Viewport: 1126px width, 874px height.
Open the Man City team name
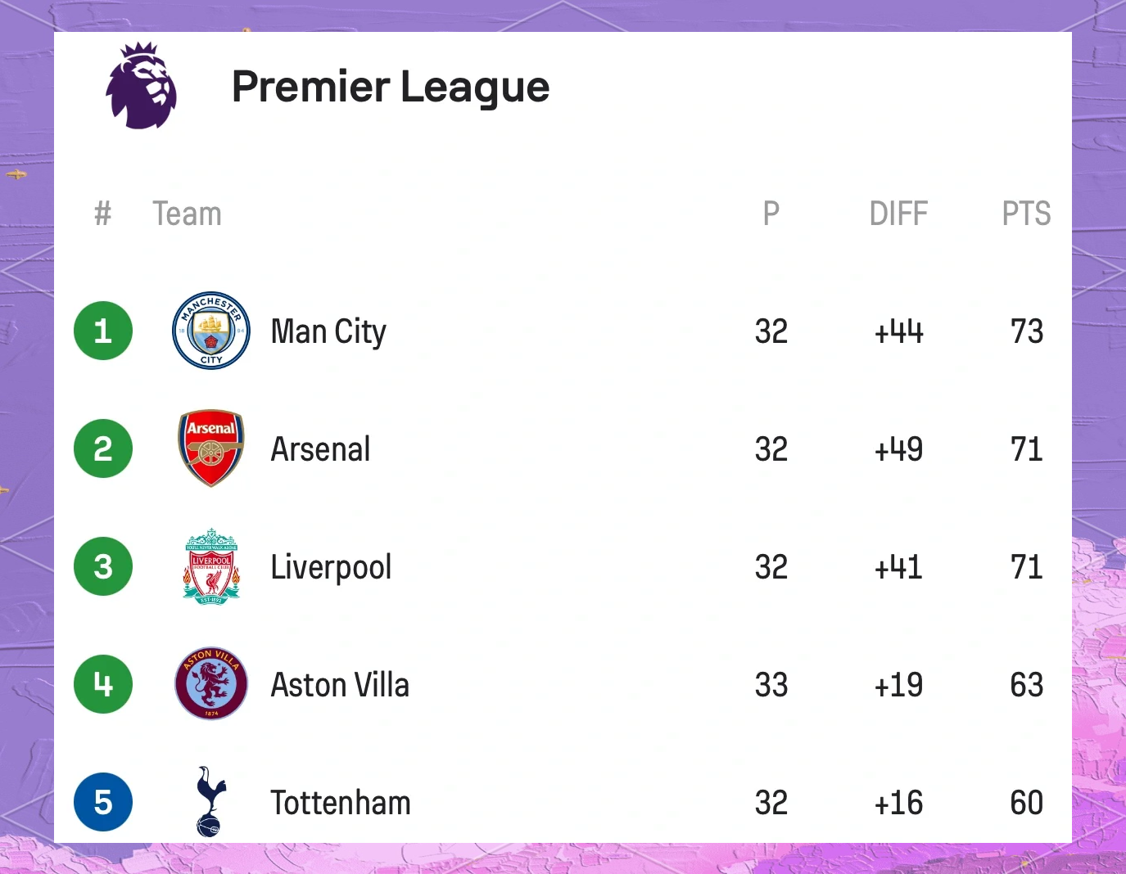click(x=328, y=332)
